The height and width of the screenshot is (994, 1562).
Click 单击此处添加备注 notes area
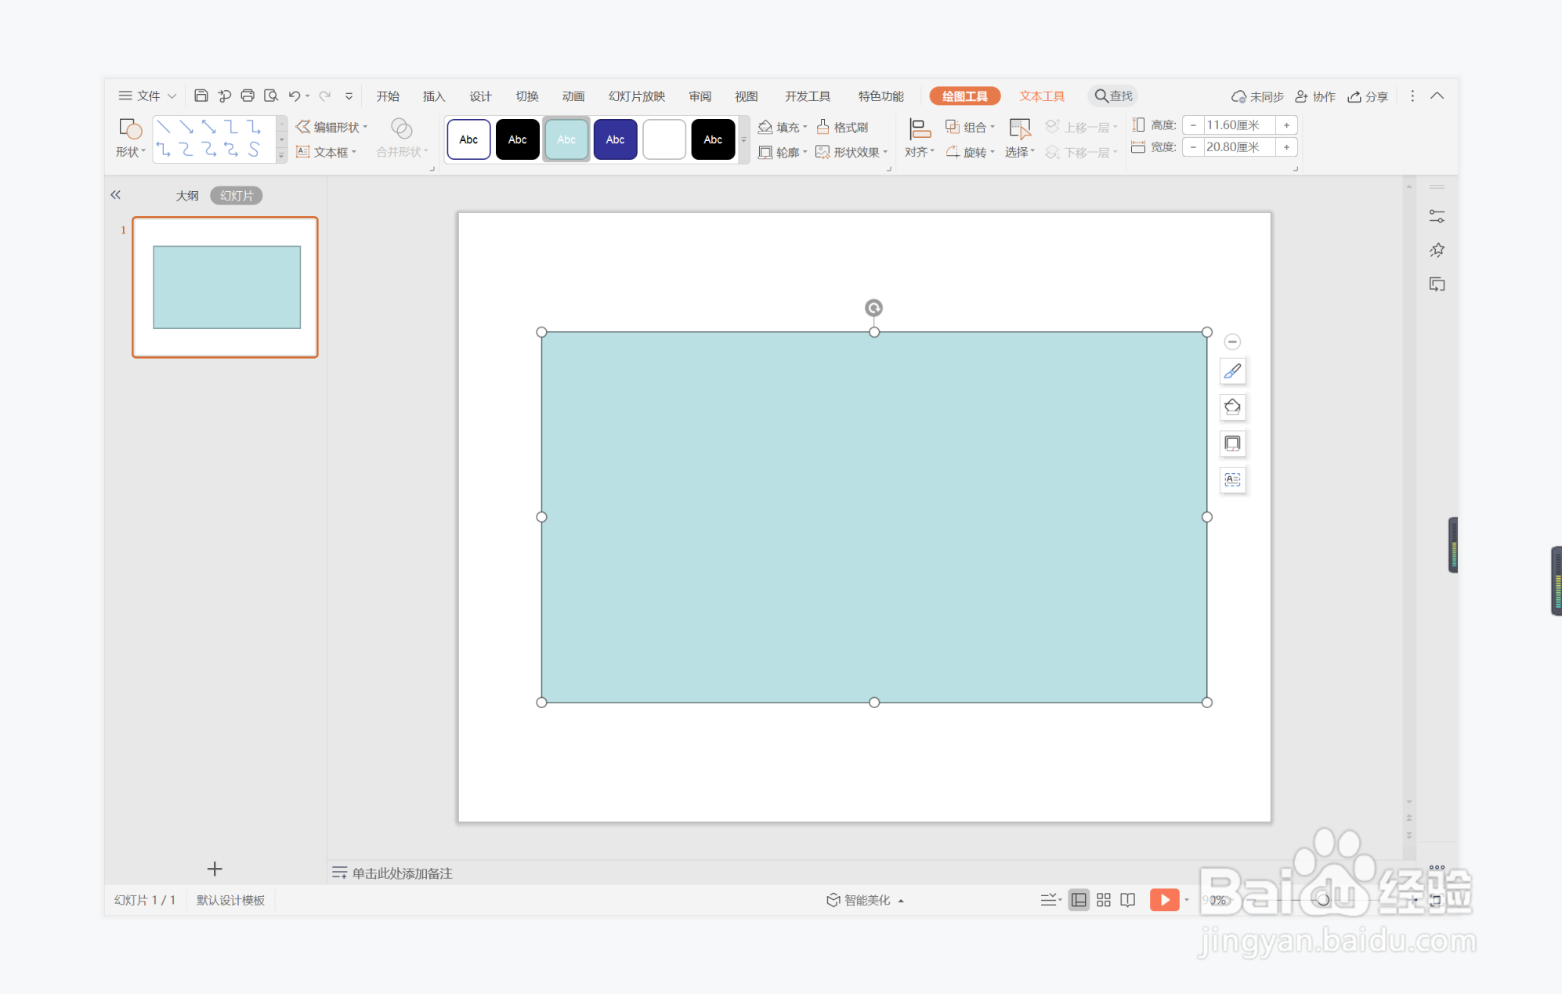pos(402,873)
